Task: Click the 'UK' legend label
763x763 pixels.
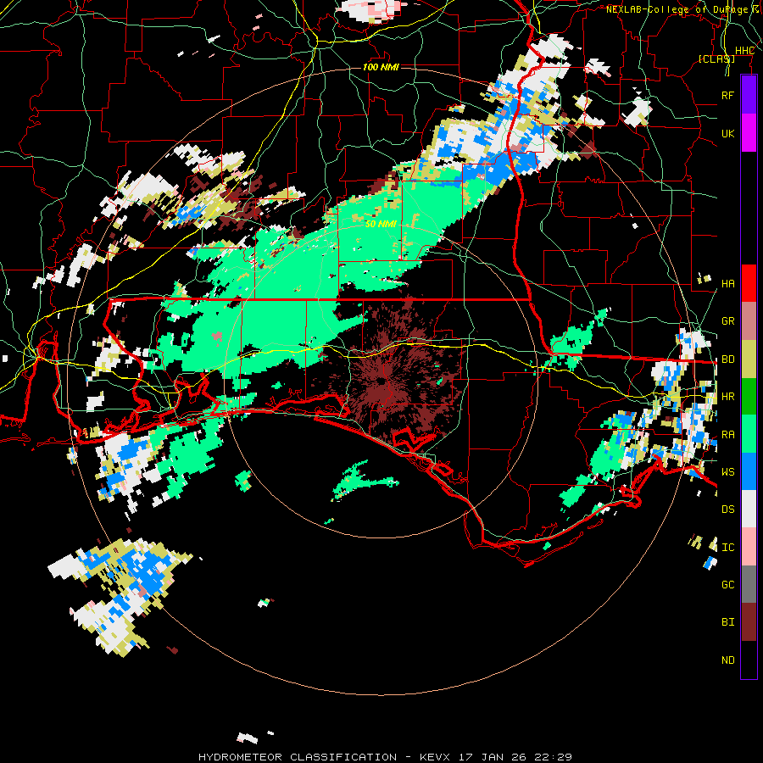Action: click(728, 133)
